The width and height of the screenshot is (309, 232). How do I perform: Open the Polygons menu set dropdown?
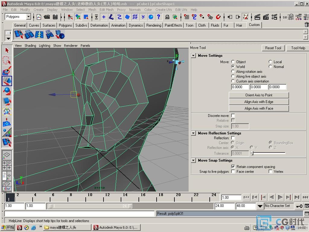(x=29, y=17)
